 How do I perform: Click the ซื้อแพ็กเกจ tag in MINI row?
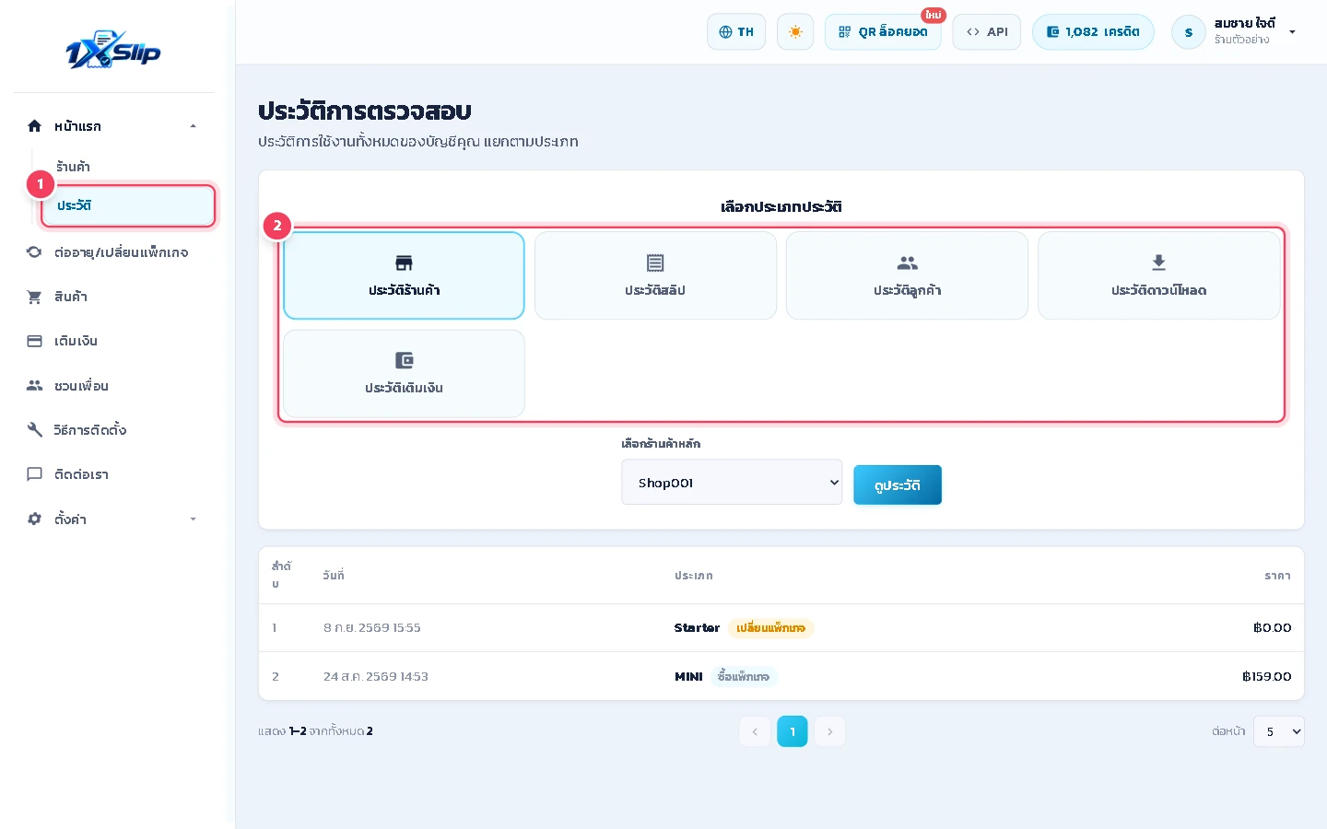click(x=744, y=677)
